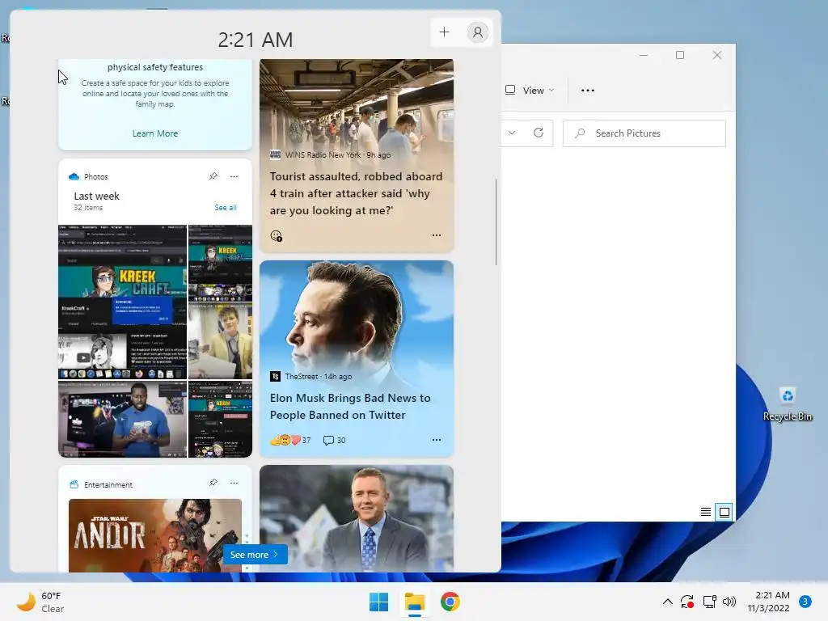Open more options on Elon Musk card
This screenshot has height=621, width=828.
436,439
